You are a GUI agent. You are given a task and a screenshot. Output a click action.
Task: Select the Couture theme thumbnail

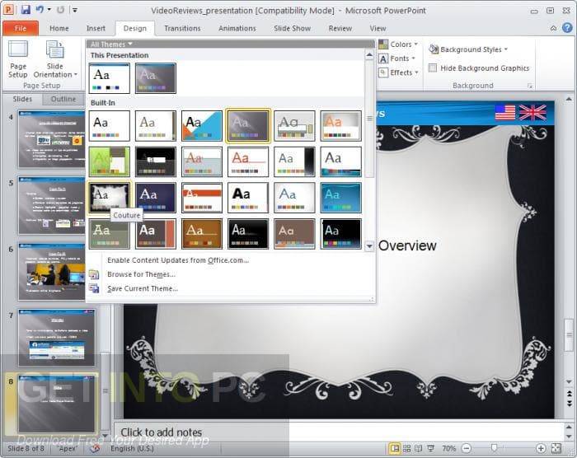110,197
